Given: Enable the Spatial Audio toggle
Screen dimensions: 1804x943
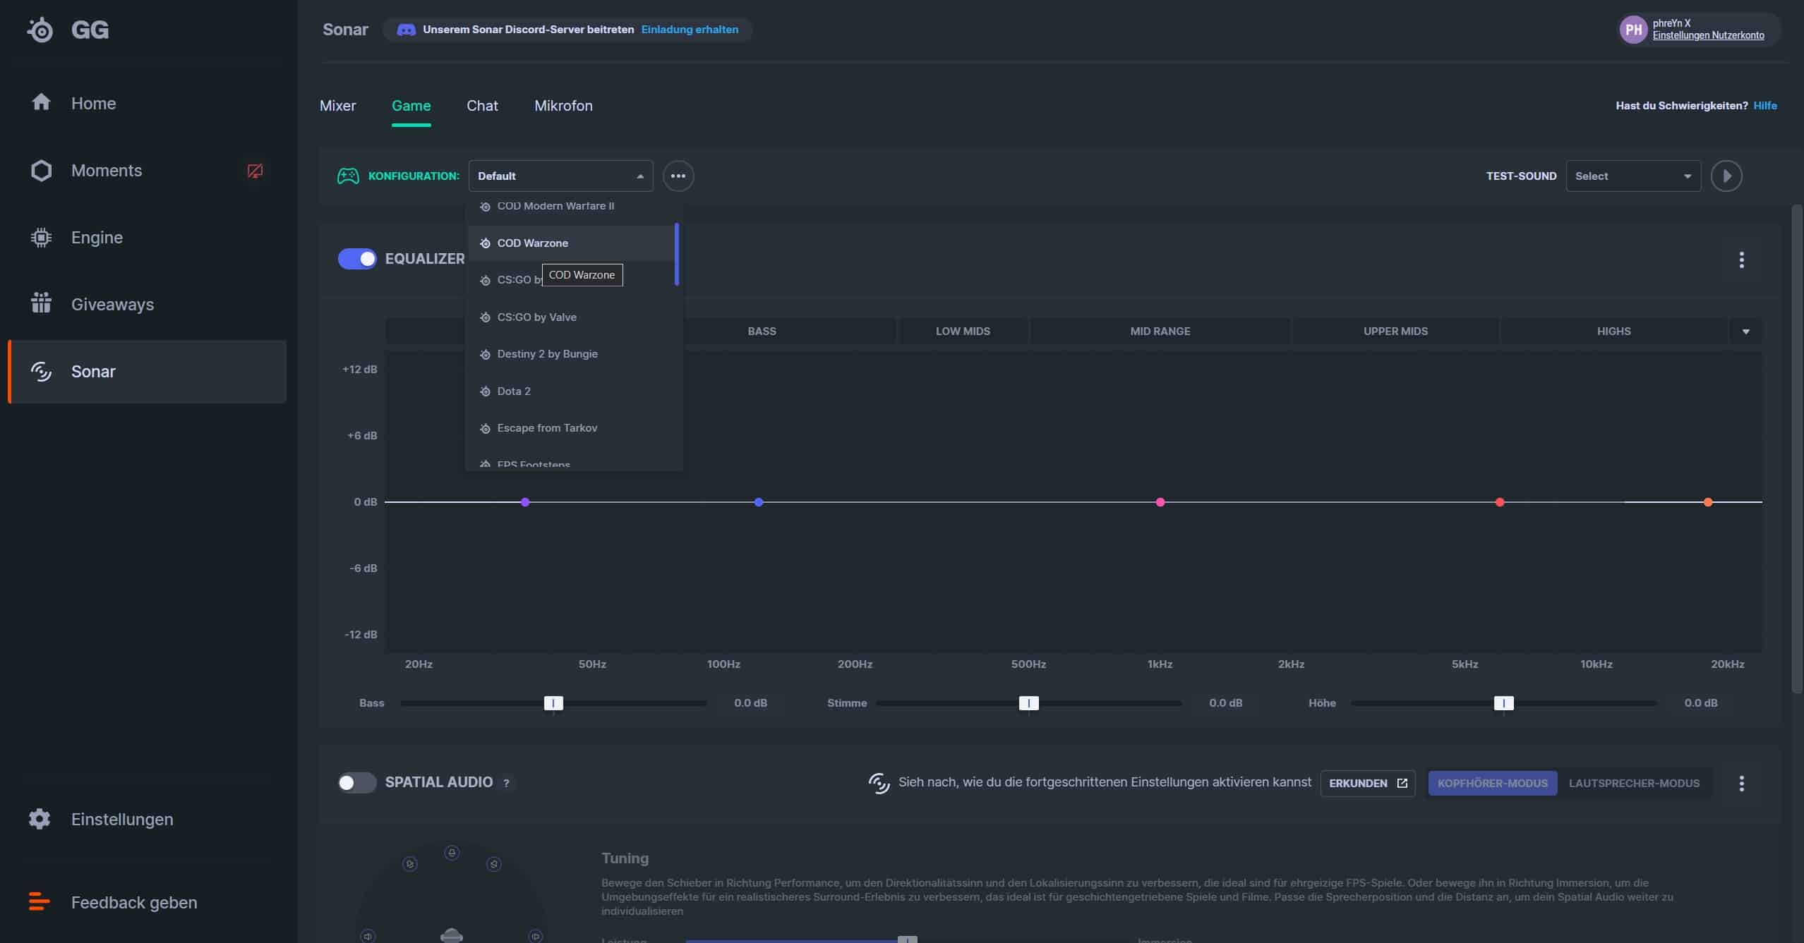Looking at the screenshot, I should click(357, 783).
